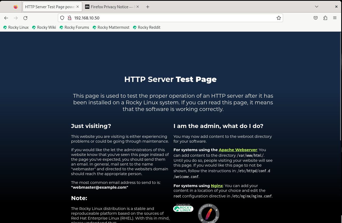Reload the current page
The width and height of the screenshot is (342, 223).
click(x=25, y=18)
